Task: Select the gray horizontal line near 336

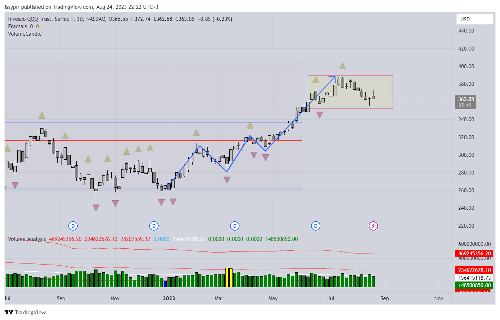Action: click(153, 123)
